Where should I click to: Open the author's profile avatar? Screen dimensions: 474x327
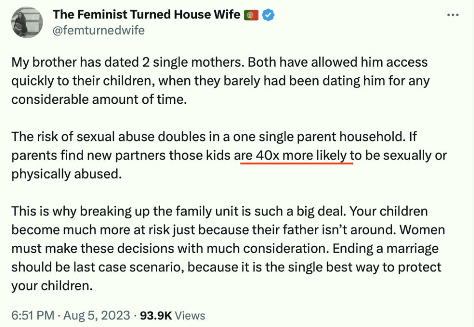pyautogui.click(x=27, y=22)
